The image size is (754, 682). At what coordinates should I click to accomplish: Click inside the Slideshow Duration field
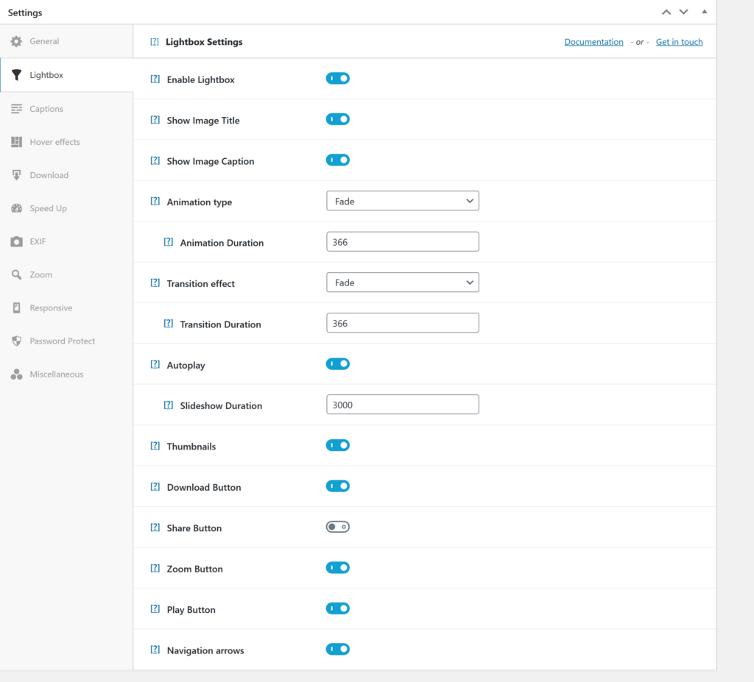(402, 404)
